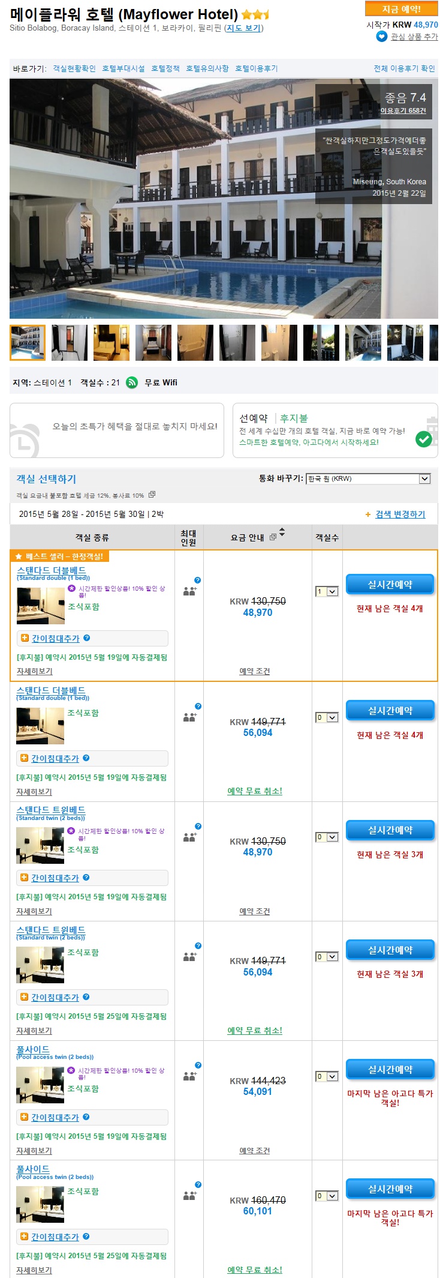
Task: Click 실시간예약 for 54,091 풀사이드 room
Action: click(390, 1069)
